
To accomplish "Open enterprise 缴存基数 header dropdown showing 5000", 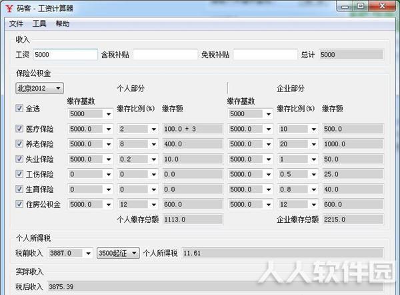I will pos(250,114).
